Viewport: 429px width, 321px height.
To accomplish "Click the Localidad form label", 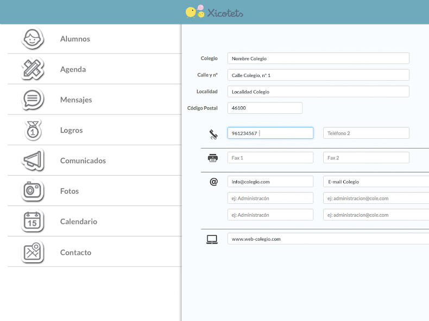I will (x=207, y=92).
